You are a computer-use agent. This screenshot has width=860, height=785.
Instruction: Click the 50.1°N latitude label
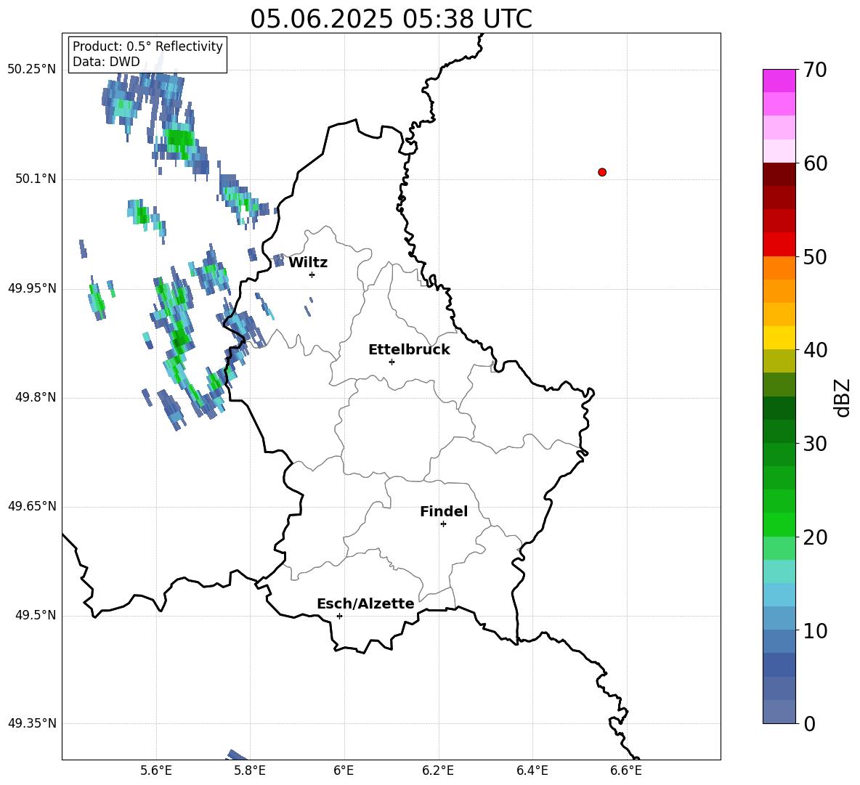point(36,179)
